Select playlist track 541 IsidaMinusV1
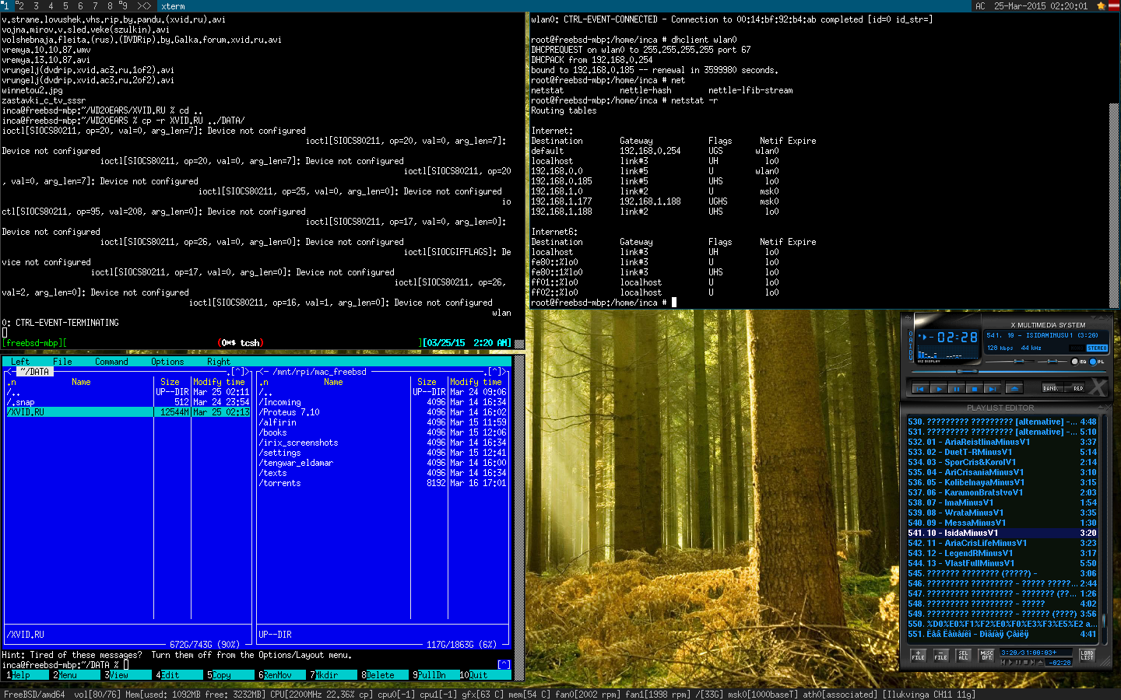 1002,533
